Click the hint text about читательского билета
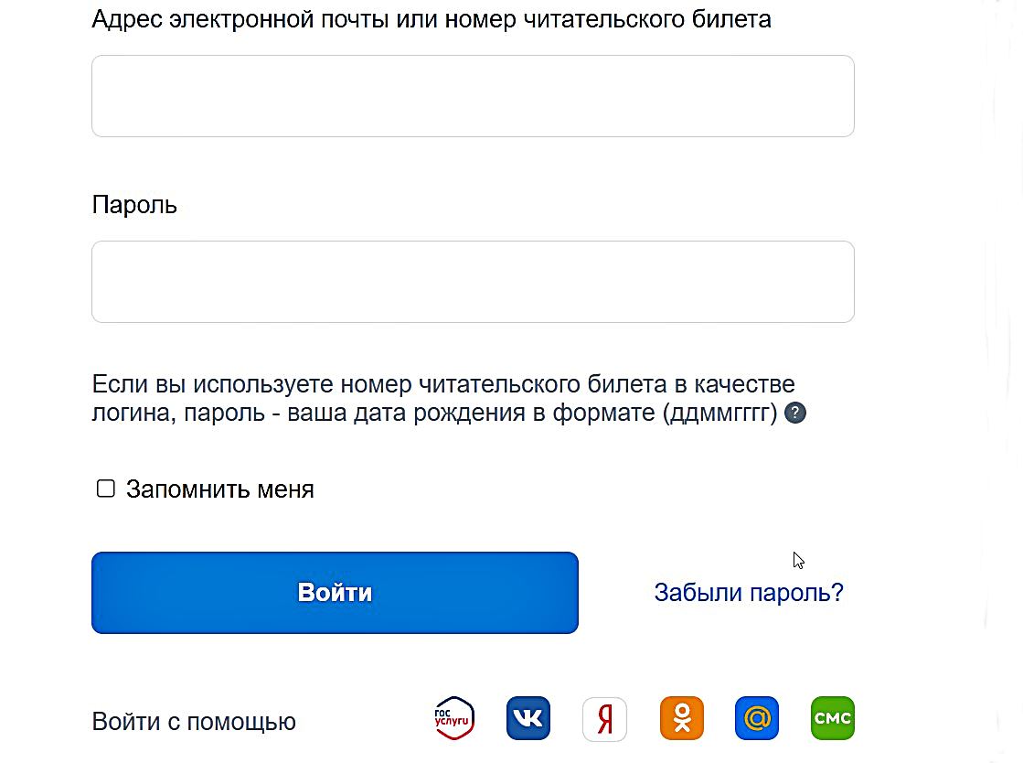 pyautogui.click(x=443, y=398)
